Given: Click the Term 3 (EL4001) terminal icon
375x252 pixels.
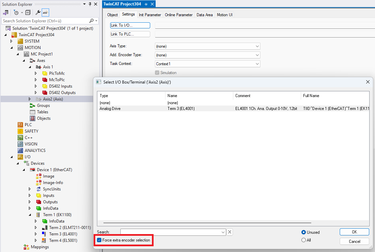Looking at the screenshot, I should tap(44, 234).
